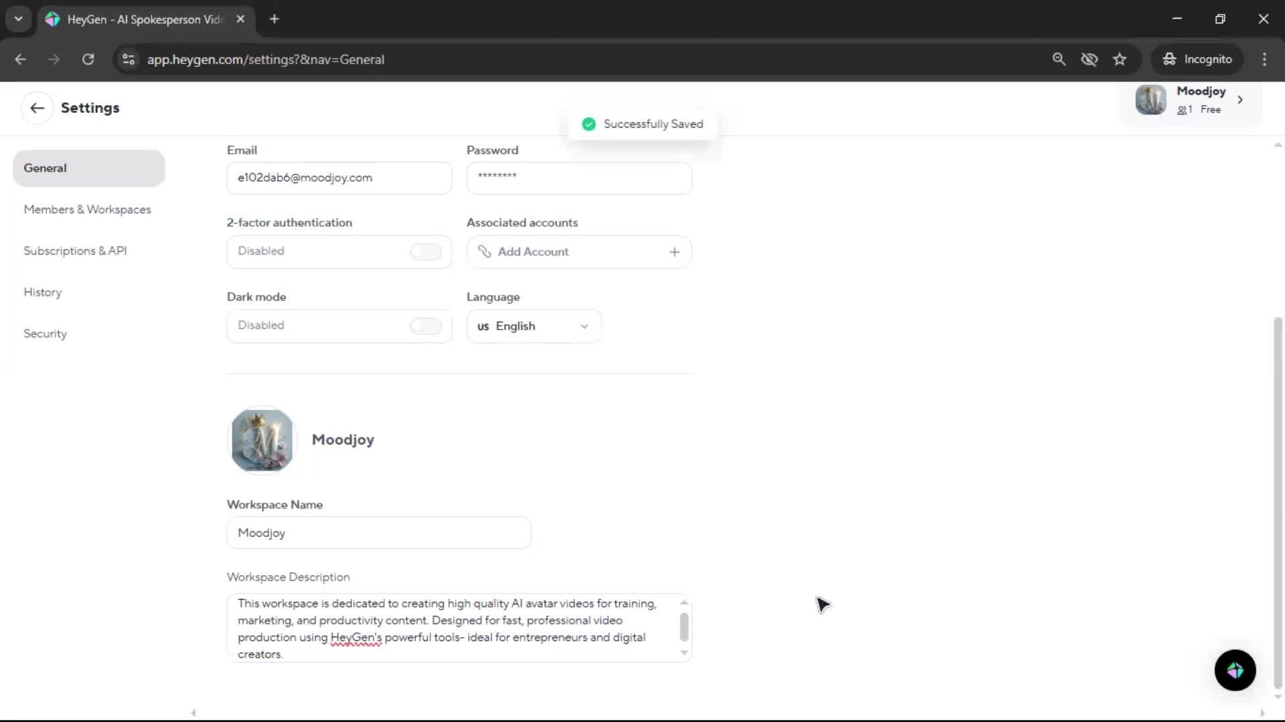Image resolution: width=1285 pixels, height=722 pixels.
Task: Open the HeyGen assistant floating icon
Action: pos(1235,670)
